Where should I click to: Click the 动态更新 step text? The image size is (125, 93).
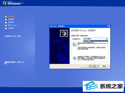(x=11, y=19)
